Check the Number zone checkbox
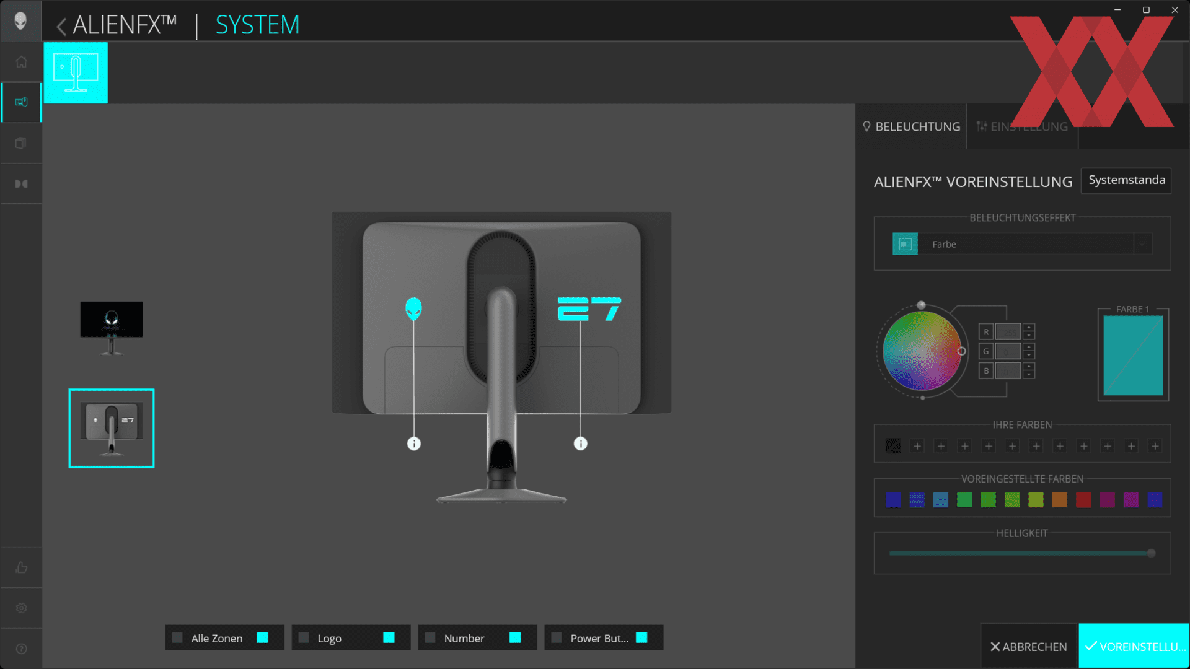The image size is (1190, 669). [x=430, y=637]
